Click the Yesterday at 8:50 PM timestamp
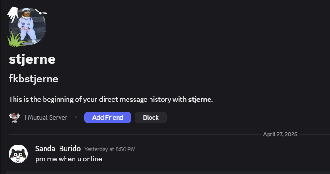The width and height of the screenshot is (330, 174). (110, 149)
